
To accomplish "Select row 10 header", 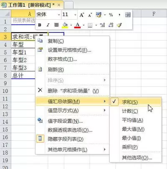I will tap(5, 91).
